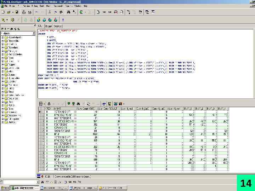Switch to the Output tab
The height and width of the screenshot is (191, 255).
pyautogui.click(x=48, y=26)
